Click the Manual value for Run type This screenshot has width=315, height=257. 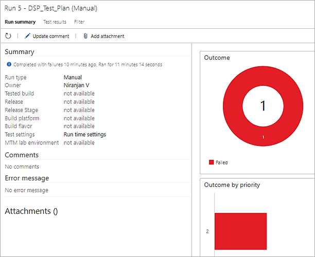click(x=73, y=78)
